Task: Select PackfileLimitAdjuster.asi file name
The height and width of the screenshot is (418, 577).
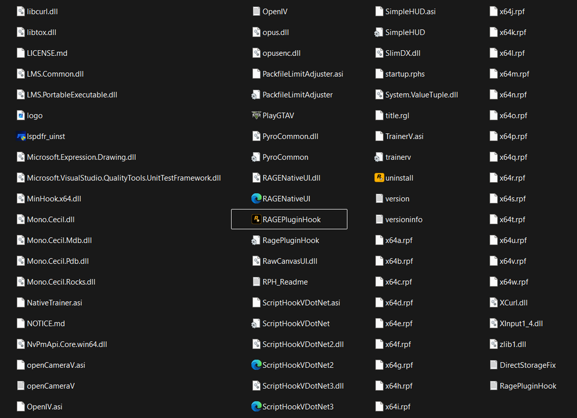Action: pyautogui.click(x=303, y=74)
